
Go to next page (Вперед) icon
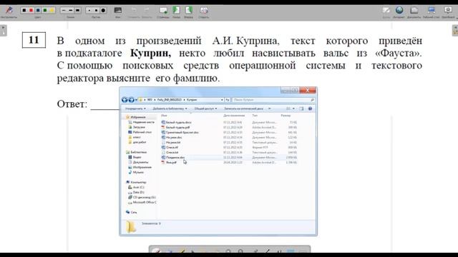click(189, 10)
